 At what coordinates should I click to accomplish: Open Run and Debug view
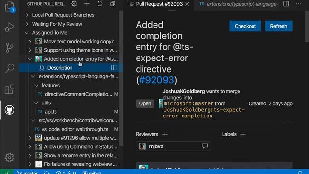[x=9, y=27]
